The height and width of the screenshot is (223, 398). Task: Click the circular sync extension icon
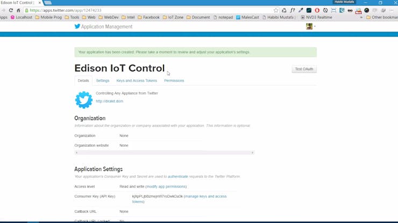click(325, 10)
